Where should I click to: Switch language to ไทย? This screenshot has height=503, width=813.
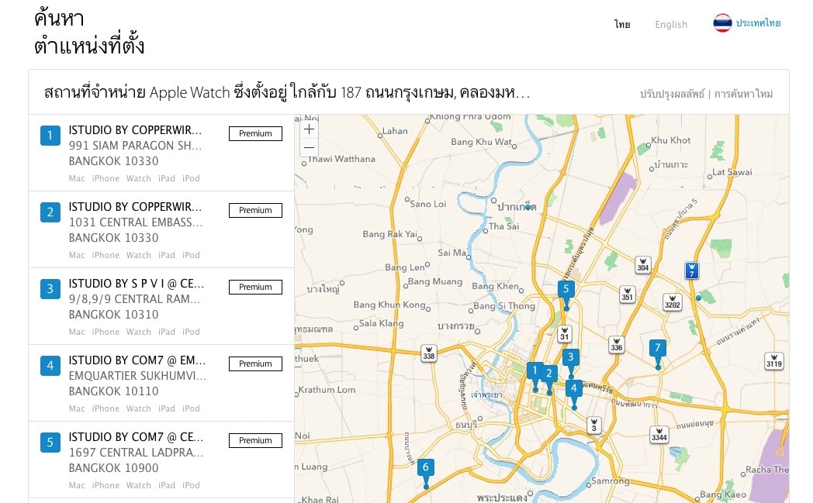(622, 24)
